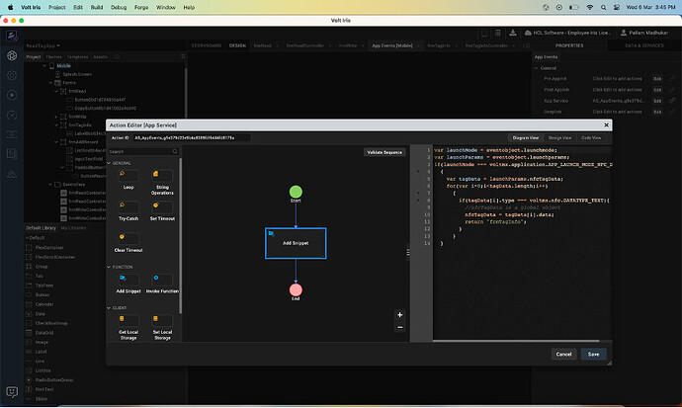Zoom in the diagram with plus button
Screen dimensions: 682x408
coord(399,315)
